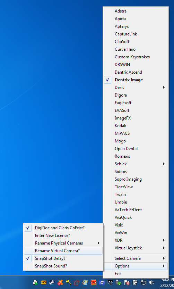This screenshot has width=174, height=289.
Task: Select Curve Hero menu entry
Action: 136,49
